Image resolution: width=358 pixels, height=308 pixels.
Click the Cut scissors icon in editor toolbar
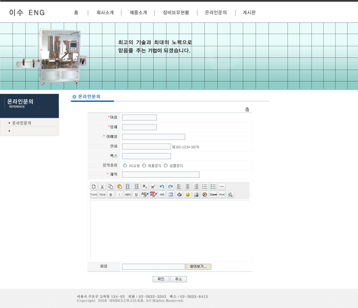[x=102, y=187]
